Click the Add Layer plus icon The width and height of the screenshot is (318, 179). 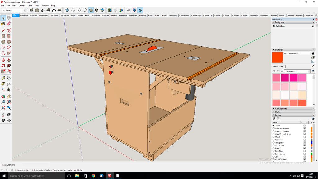[274, 119]
